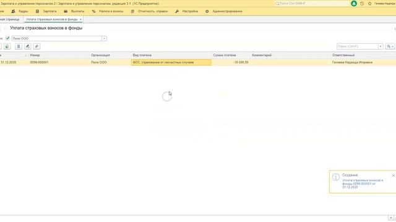Open the Отчетность, справки menu
Image resolution: width=396 pixels, height=222 pixels.
pyautogui.click(x=149, y=11)
